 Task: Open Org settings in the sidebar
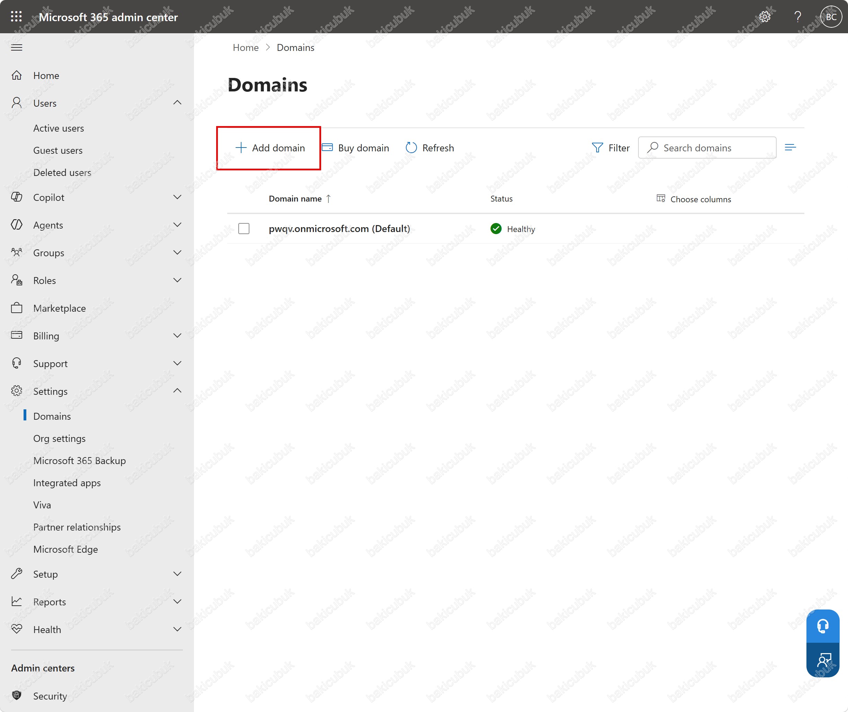click(x=59, y=438)
